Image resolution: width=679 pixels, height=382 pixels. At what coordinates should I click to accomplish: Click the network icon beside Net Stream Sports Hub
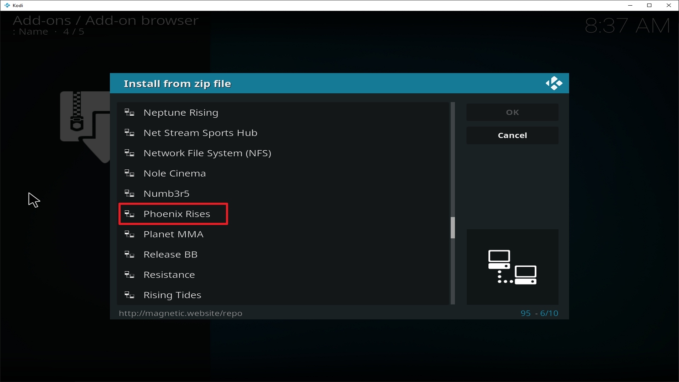pos(129,133)
